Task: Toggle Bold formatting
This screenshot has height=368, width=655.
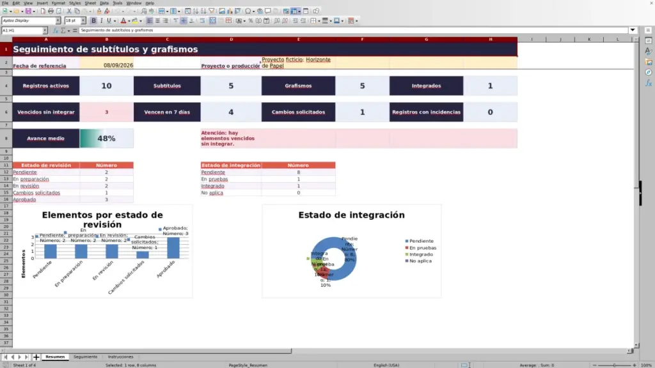Action: click(93, 21)
